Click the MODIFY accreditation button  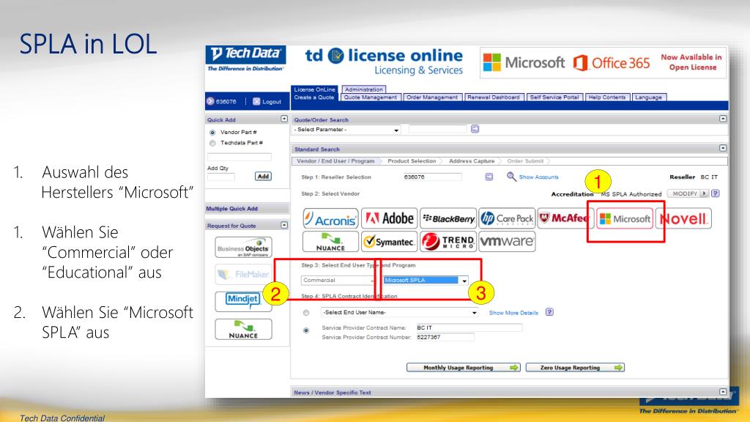[688, 193]
